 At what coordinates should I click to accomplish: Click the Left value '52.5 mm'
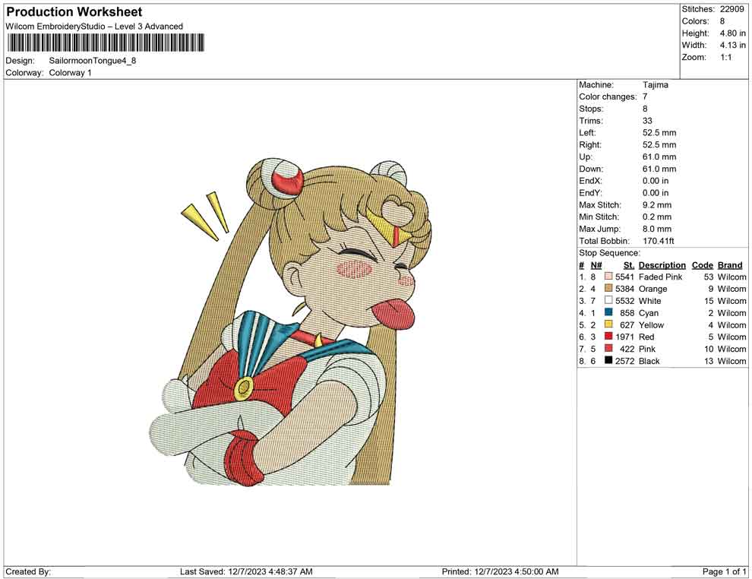[659, 133]
